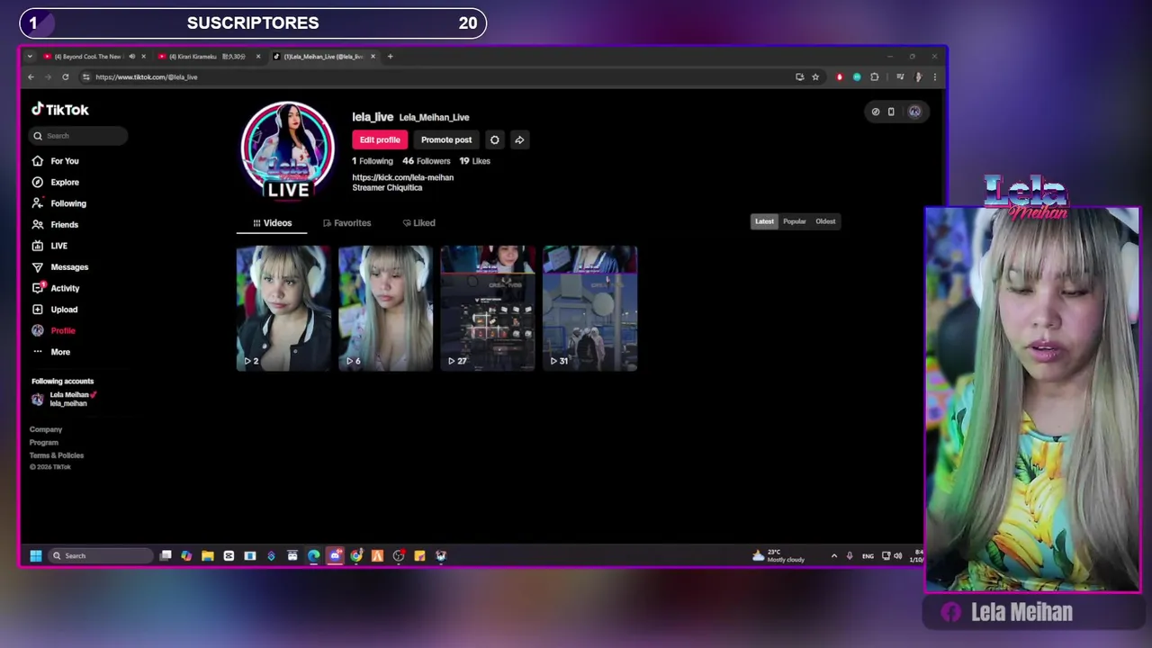Image resolution: width=1152 pixels, height=648 pixels.
Task: Open the taskbar volume icon
Action: tap(897, 556)
